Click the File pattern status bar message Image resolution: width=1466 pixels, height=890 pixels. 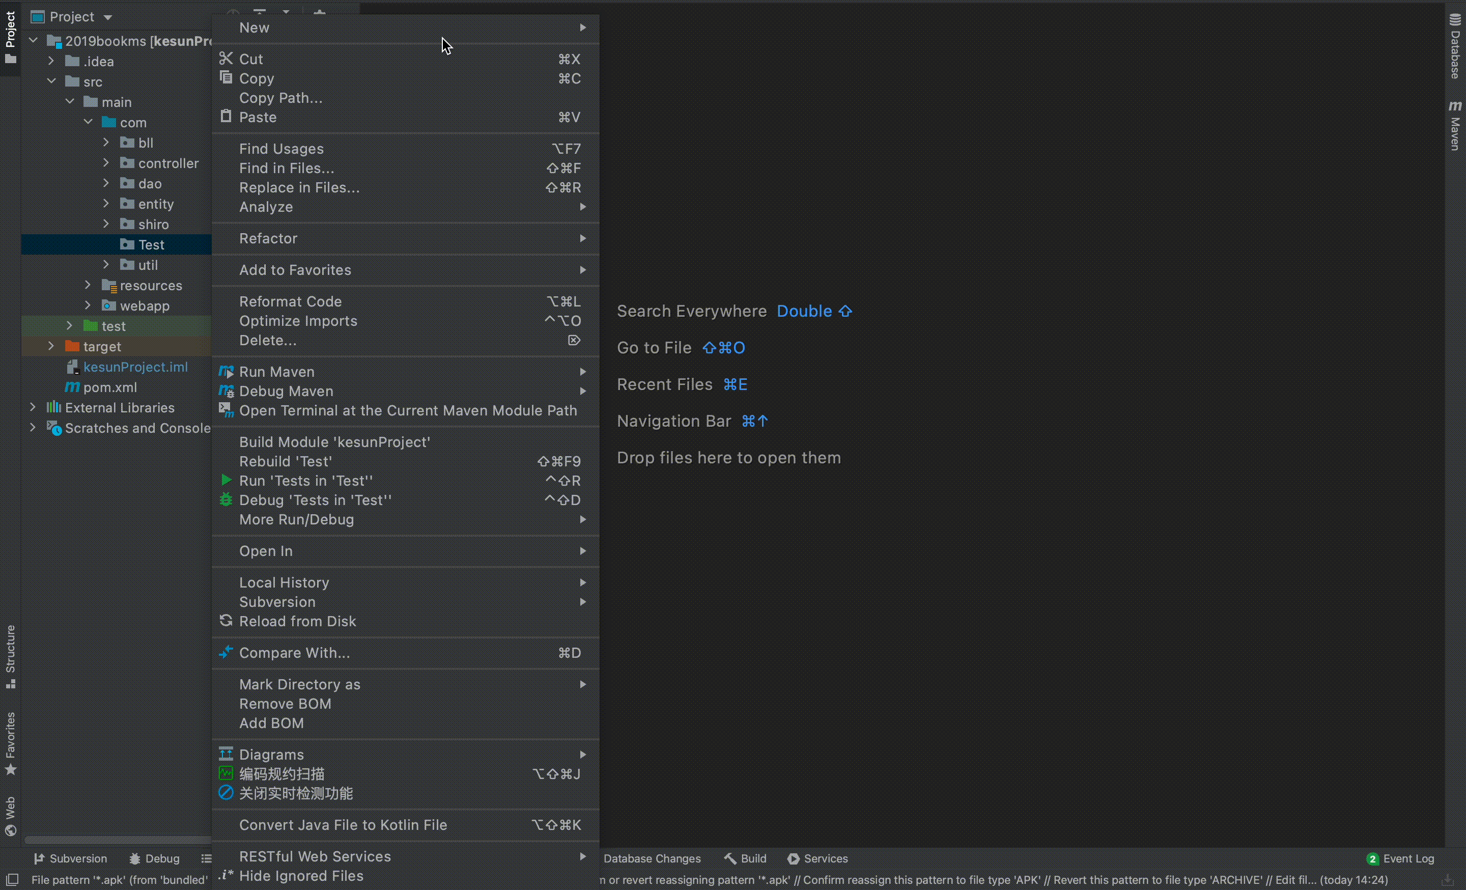[119, 879]
